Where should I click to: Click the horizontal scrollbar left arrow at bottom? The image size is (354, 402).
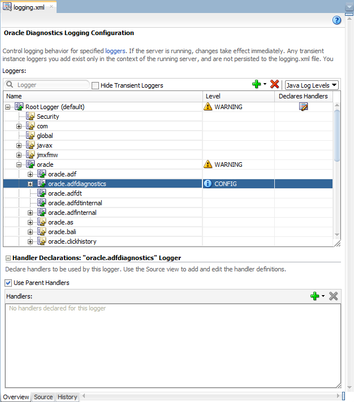point(84,396)
